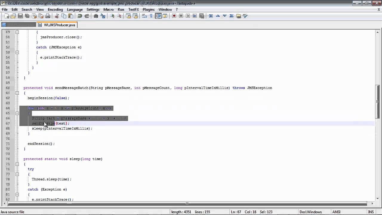Paste from the clipboard using the toolbar icon
The height and width of the screenshot is (215, 382).
70,16
